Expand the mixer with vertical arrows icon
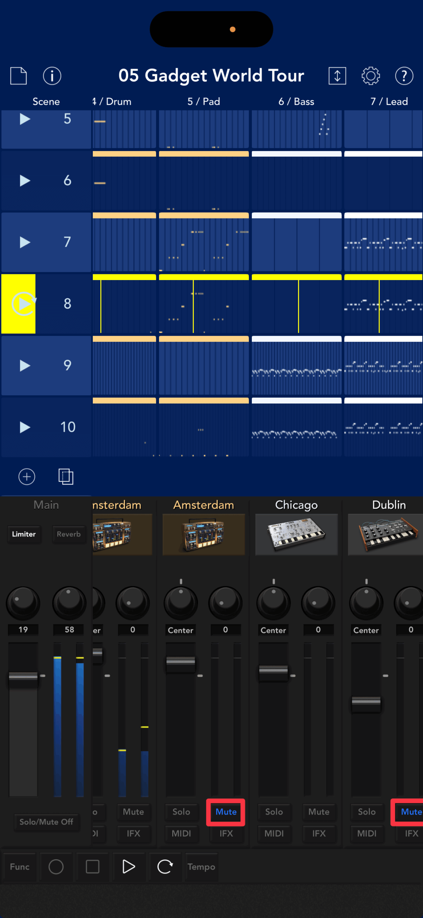 point(337,76)
